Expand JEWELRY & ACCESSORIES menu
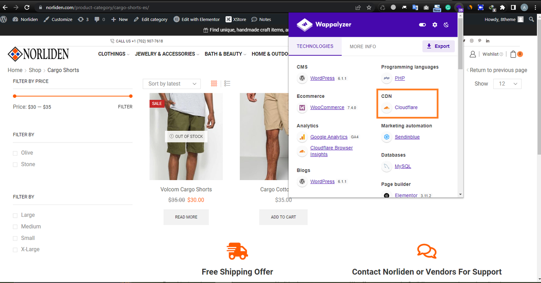The height and width of the screenshot is (283, 541). [x=167, y=54]
